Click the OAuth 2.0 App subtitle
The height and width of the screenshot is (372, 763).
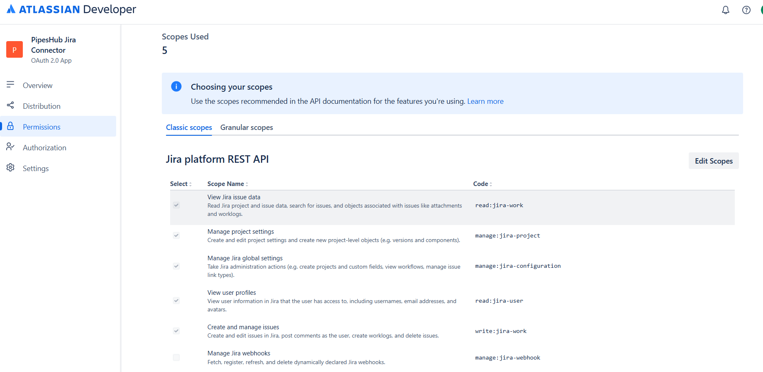pyautogui.click(x=51, y=61)
